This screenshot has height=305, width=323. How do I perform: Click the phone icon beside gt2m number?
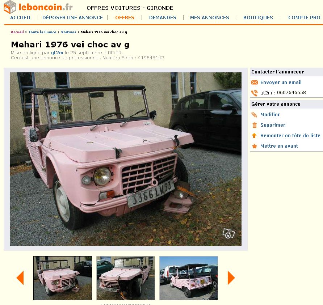click(x=255, y=93)
